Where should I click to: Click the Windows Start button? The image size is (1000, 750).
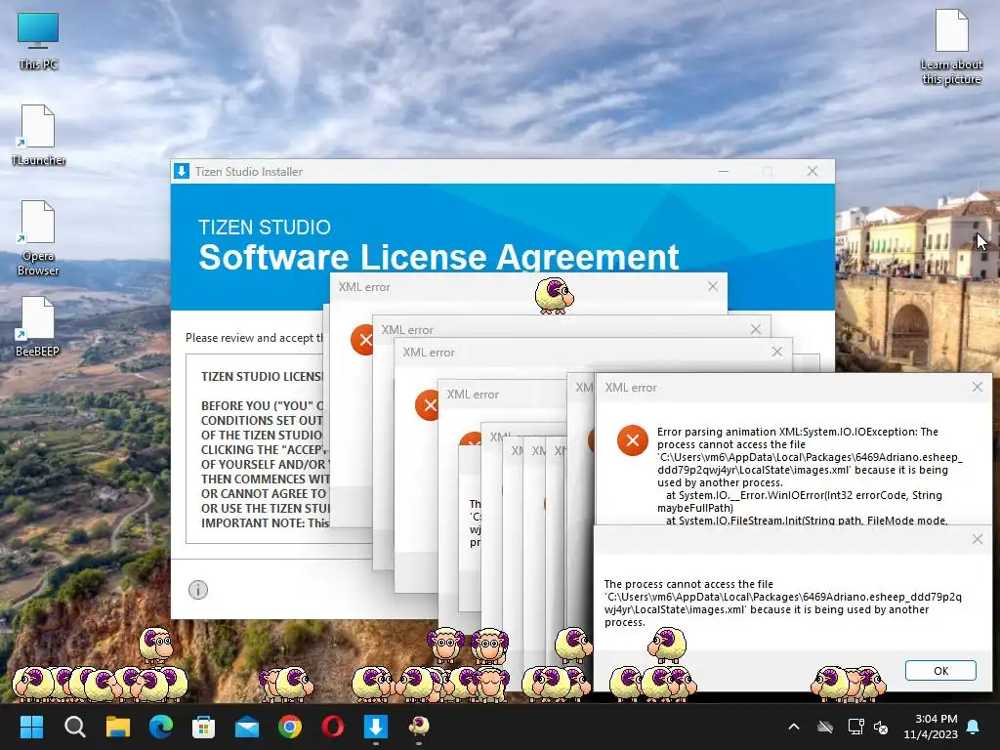pyautogui.click(x=31, y=727)
